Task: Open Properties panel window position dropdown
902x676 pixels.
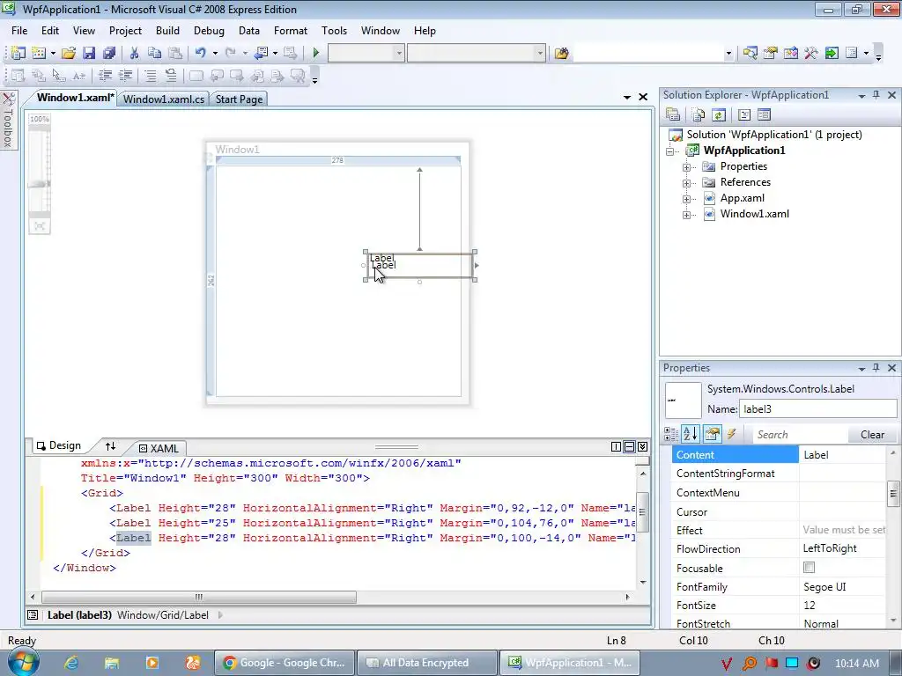Action: (x=861, y=368)
